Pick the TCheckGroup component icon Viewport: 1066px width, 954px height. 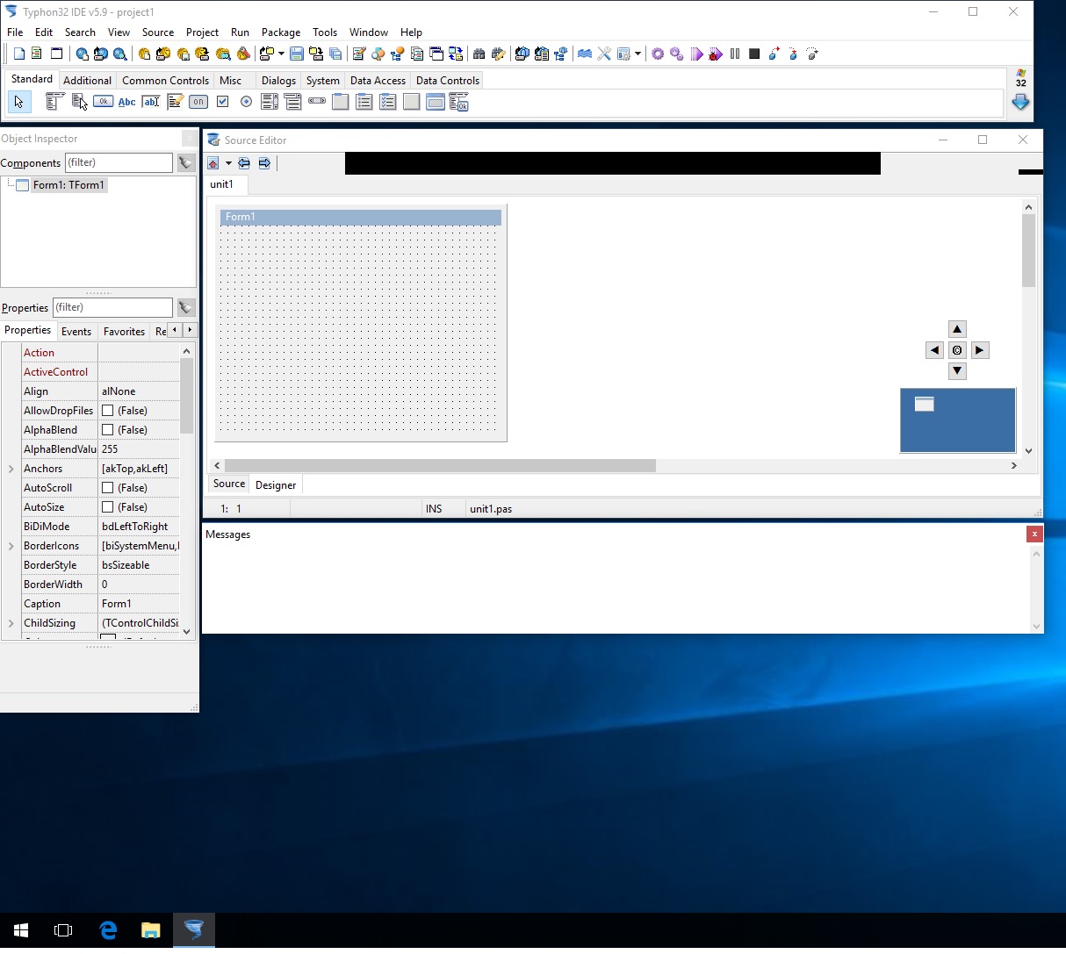pos(388,102)
